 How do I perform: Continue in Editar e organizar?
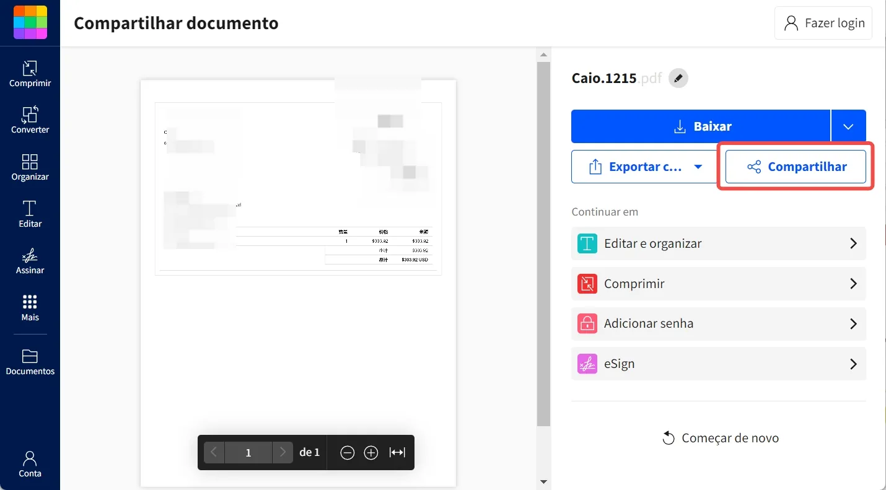[719, 243]
